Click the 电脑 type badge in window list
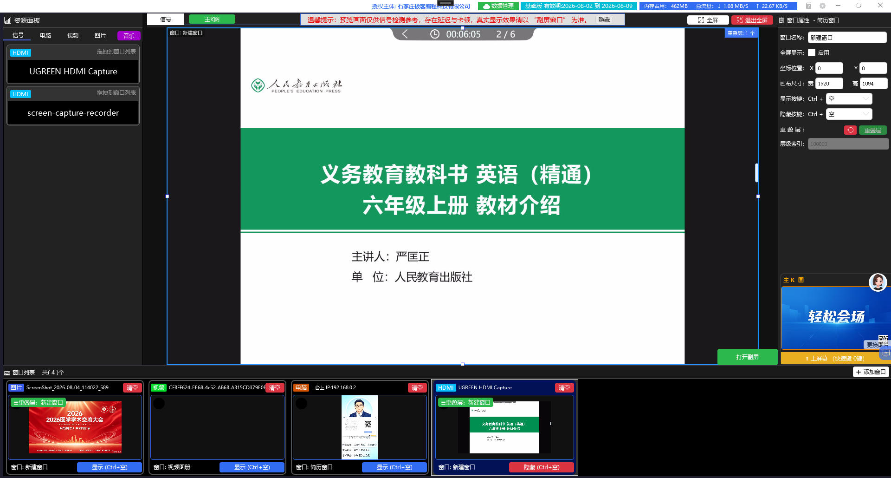891x478 pixels. pos(301,388)
